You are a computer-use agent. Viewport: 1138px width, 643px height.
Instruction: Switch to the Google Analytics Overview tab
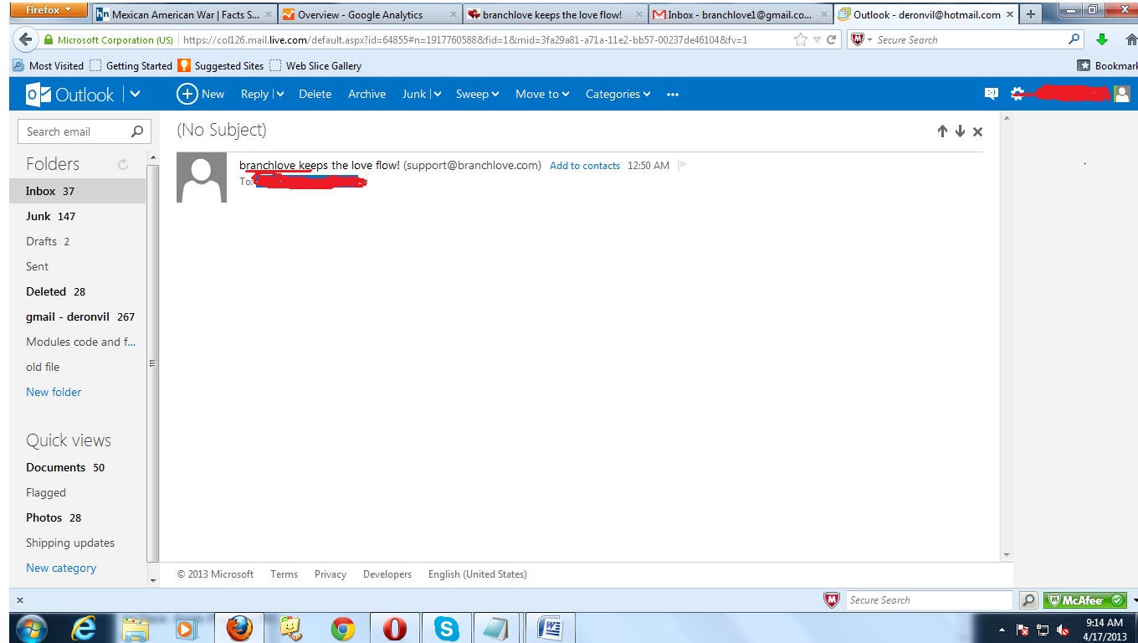pos(370,15)
